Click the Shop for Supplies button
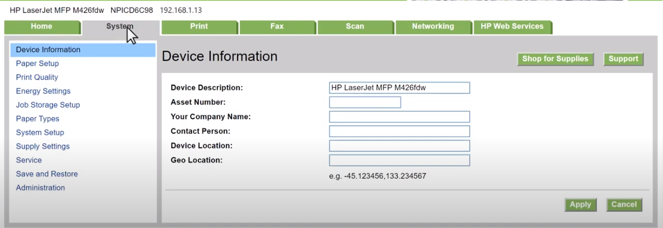Image resolution: width=663 pixels, height=228 pixels. [x=555, y=59]
